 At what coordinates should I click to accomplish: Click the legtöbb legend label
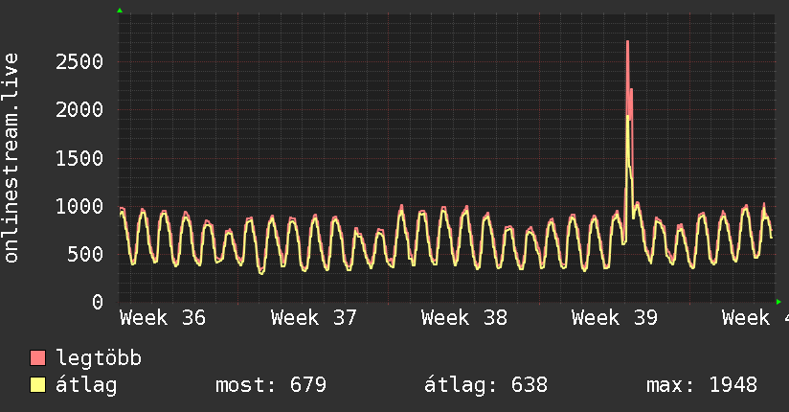pyautogui.click(x=99, y=358)
